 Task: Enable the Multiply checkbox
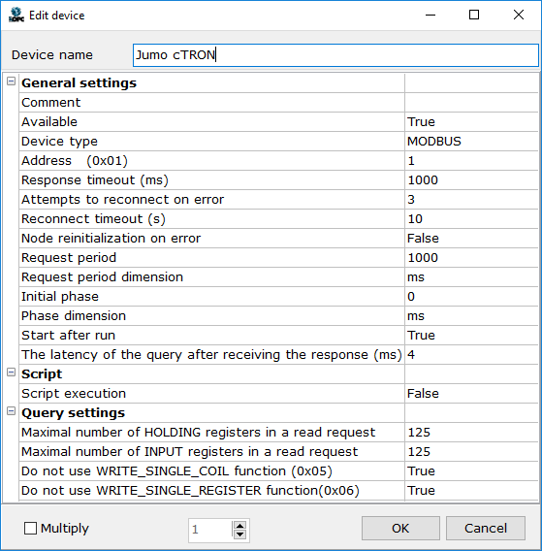(30, 528)
